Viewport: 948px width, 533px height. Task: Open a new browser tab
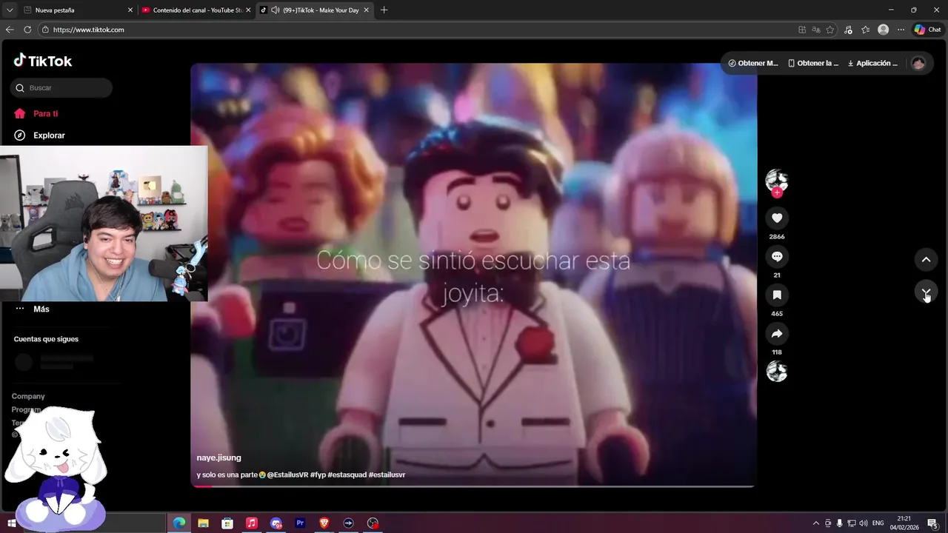tap(384, 10)
